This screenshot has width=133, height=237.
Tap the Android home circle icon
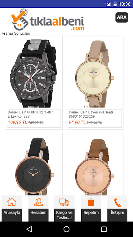[66, 229]
